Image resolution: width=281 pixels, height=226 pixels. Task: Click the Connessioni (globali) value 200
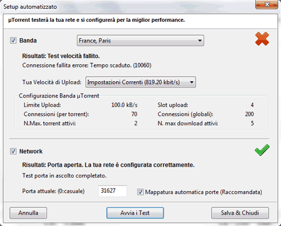pos(249,114)
